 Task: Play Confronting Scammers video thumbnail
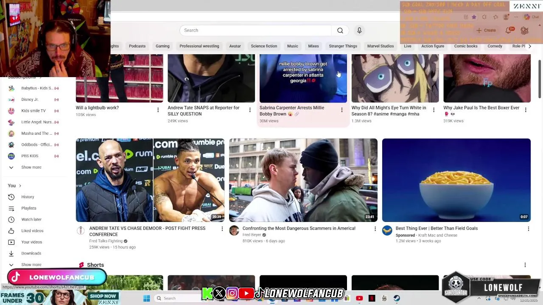pos(303,180)
